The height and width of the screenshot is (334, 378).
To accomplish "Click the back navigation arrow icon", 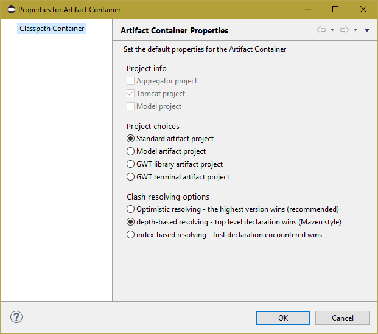I will pos(321,30).
